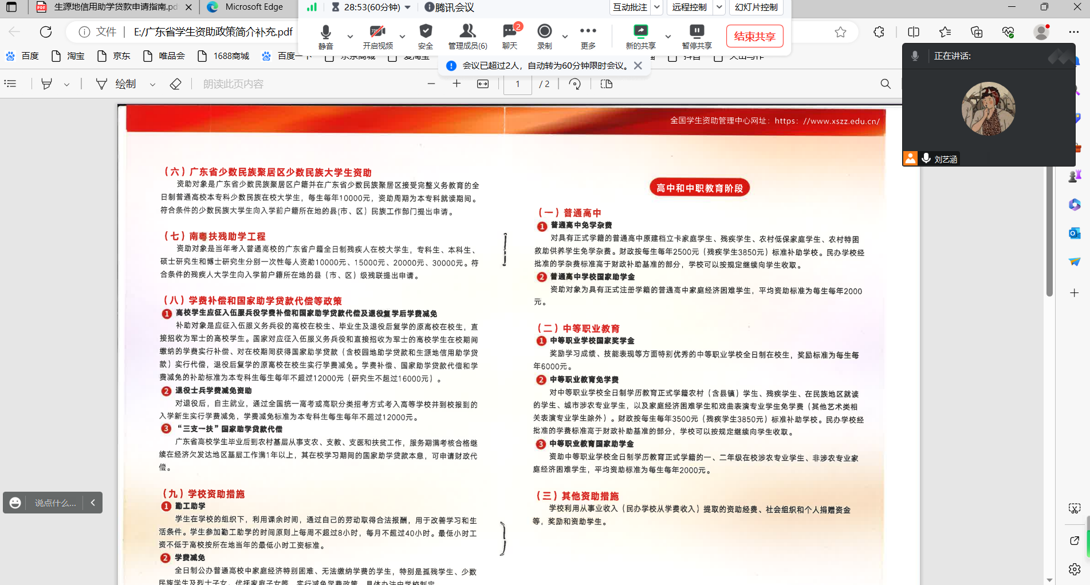Dismiss the 60-minute meeting limit notification
This screenshot has height=585, width=1090.
coord(638,66)
